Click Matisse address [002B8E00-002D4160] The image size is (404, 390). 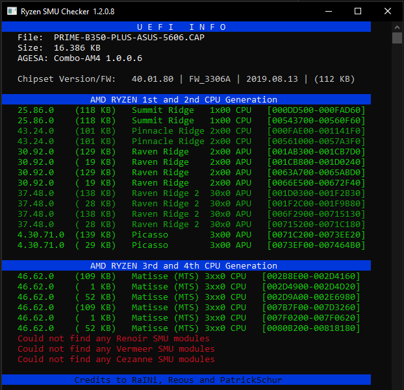311,276
